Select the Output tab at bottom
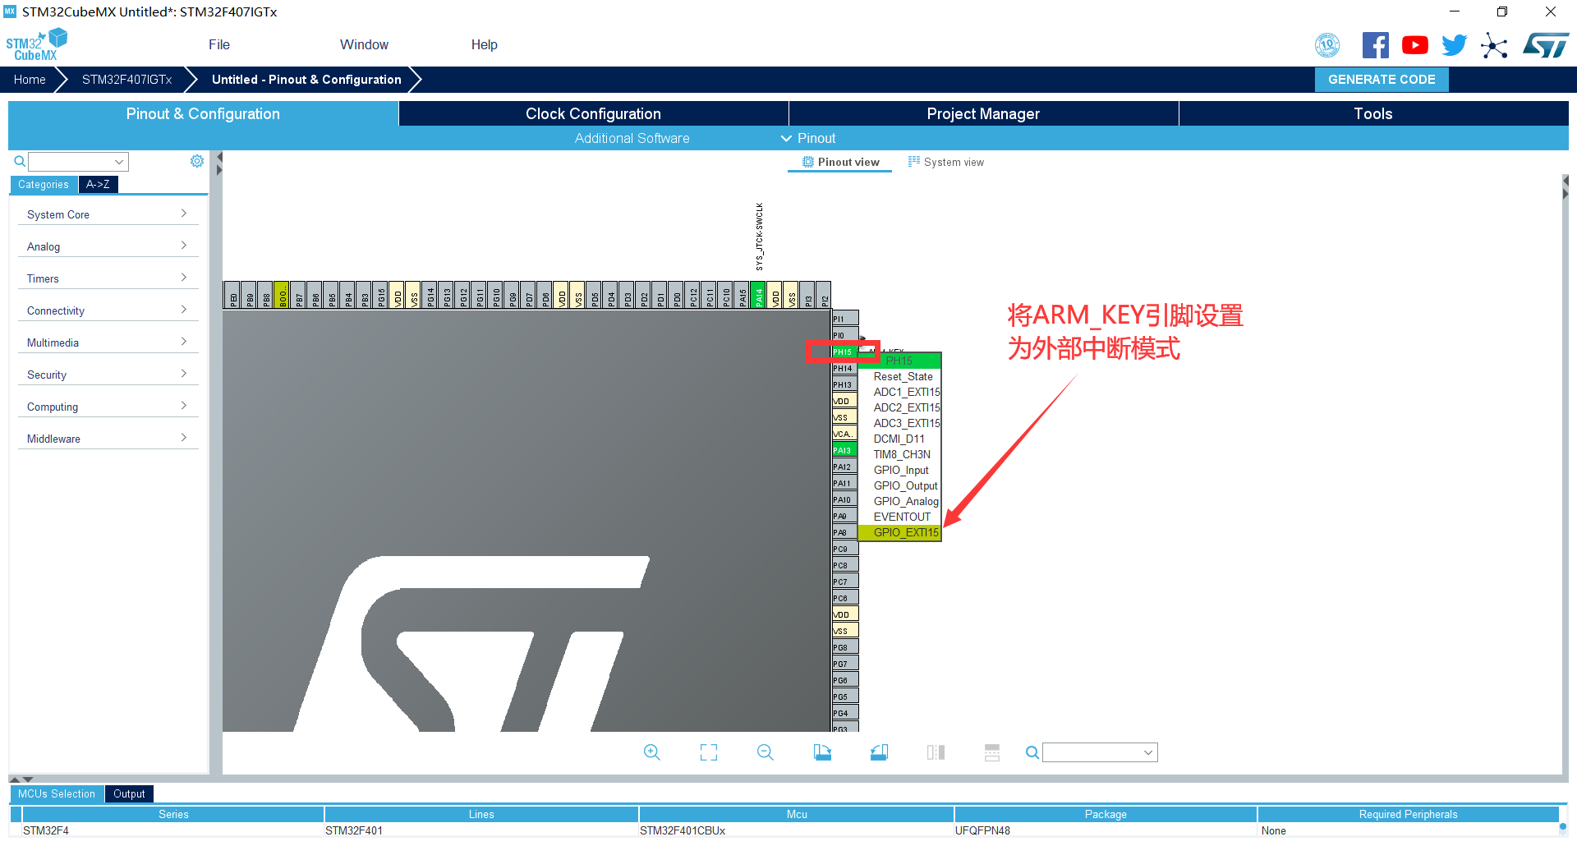The image size is (1577, 846). click(129, 794)
